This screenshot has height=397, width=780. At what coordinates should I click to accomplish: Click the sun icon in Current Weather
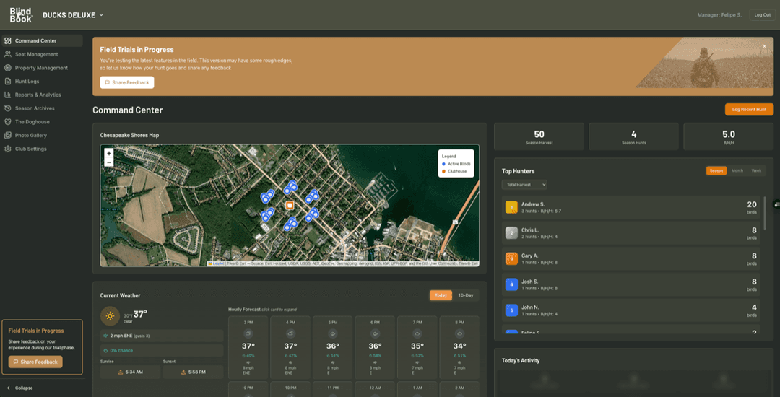pos(110,316)
